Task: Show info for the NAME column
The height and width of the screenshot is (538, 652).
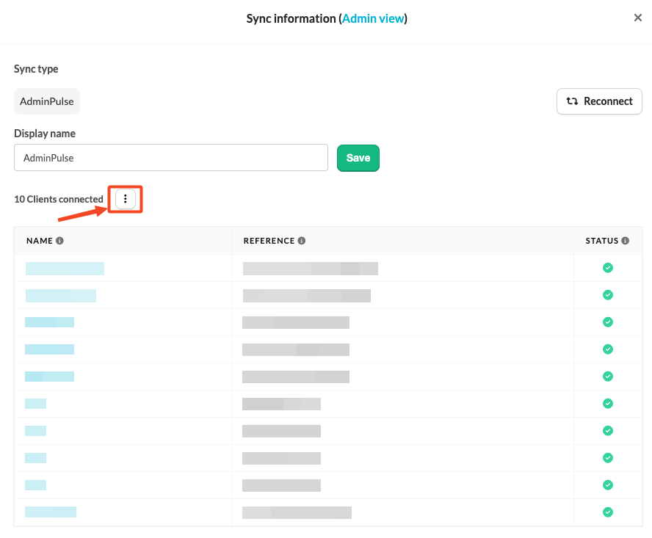Action: (60, 241)
